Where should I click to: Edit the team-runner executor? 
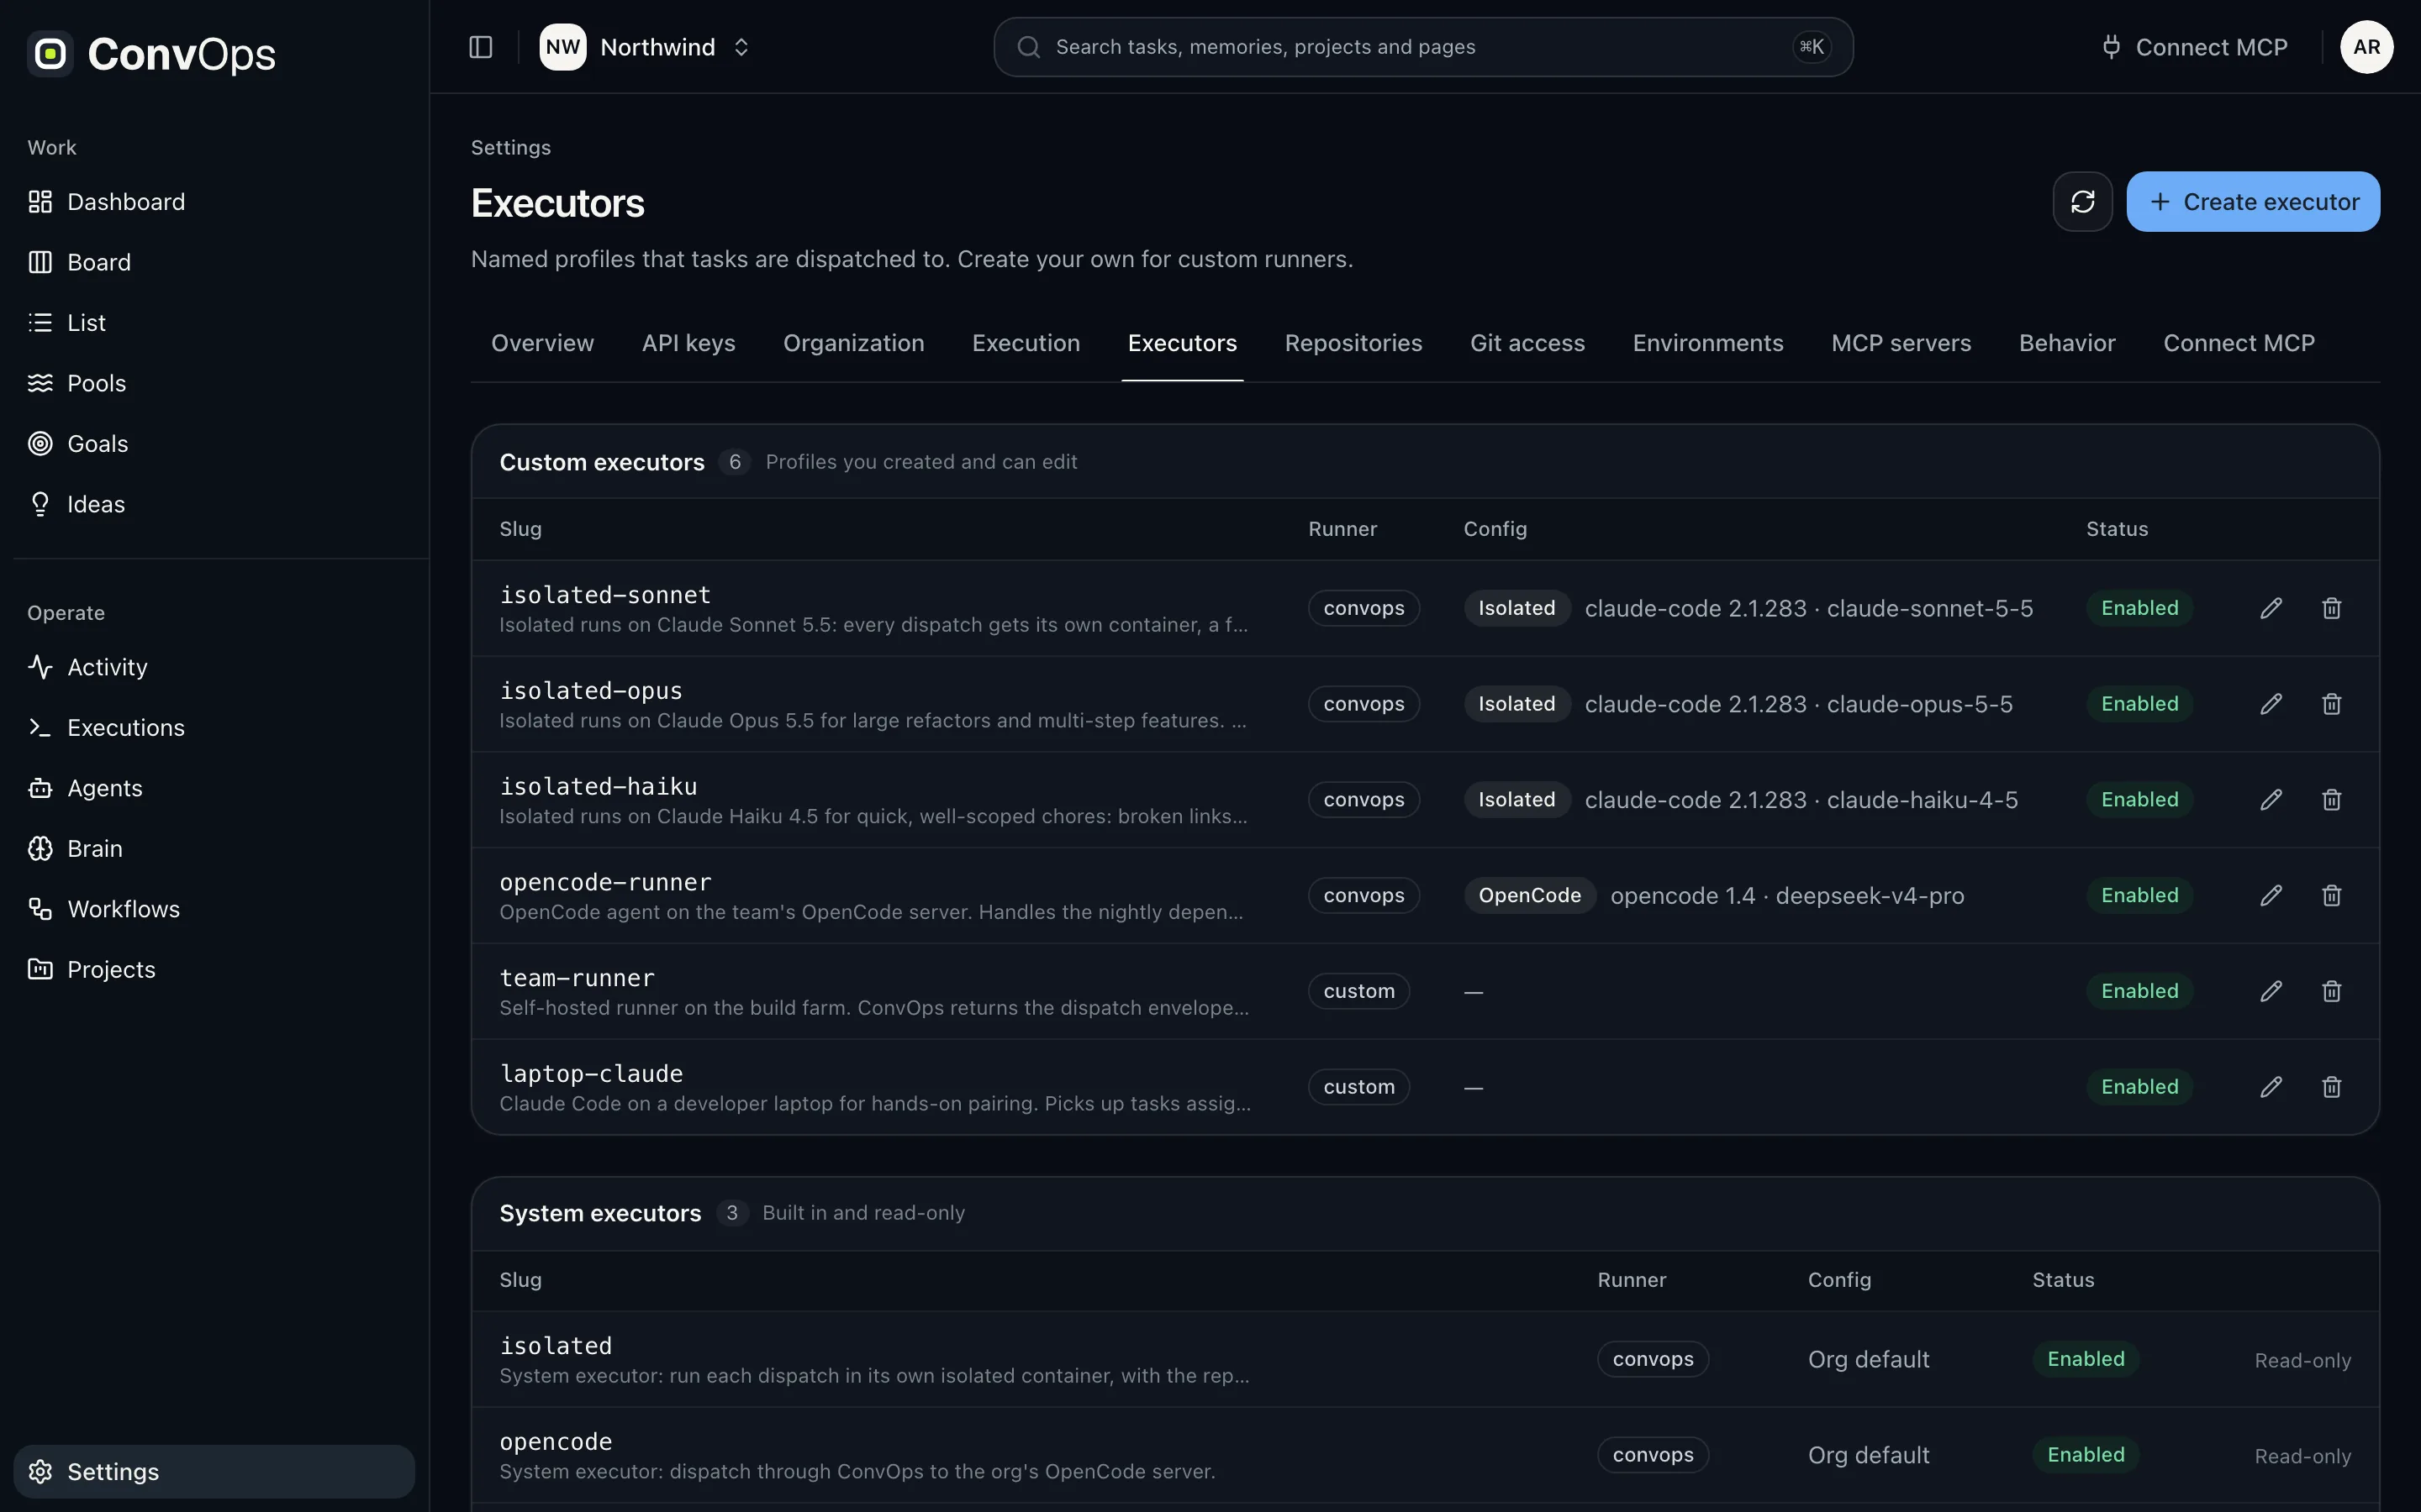click(2271, 991)
